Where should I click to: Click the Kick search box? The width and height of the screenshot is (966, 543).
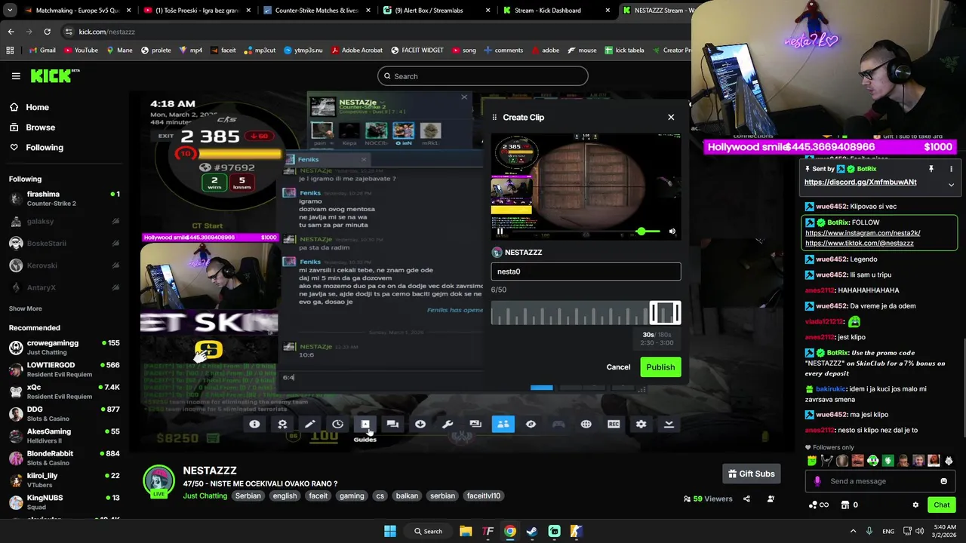coord(483,76)
